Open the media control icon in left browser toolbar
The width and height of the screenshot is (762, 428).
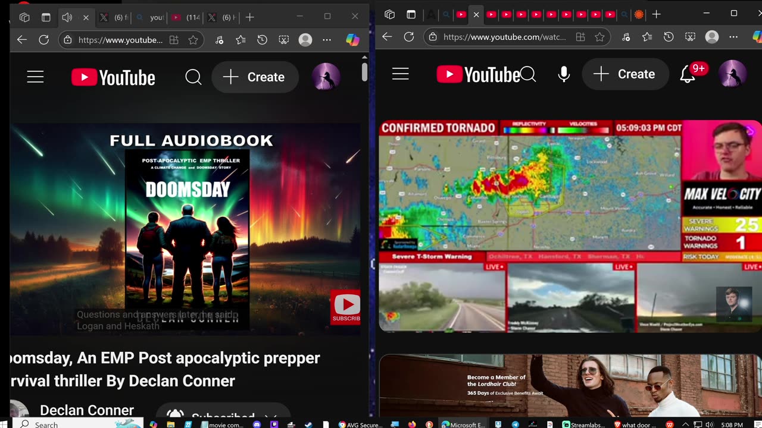click(x=219, y=40)
